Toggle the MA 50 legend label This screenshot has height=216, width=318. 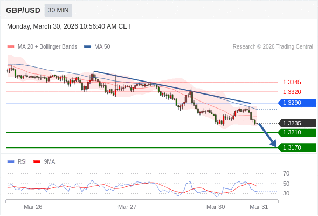point(102,47)
